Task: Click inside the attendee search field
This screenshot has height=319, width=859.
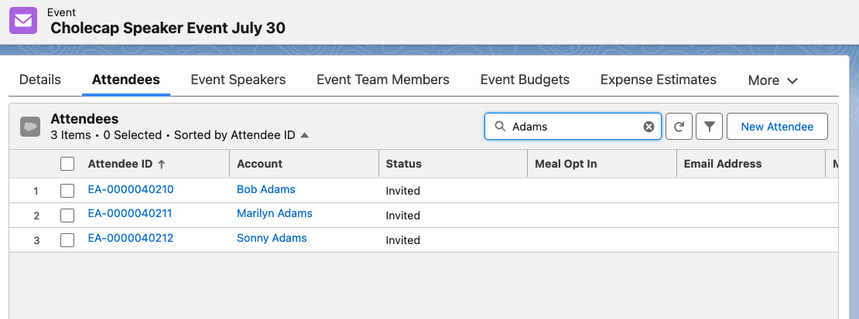Action: pyautogui.click(x=573, y=127)
